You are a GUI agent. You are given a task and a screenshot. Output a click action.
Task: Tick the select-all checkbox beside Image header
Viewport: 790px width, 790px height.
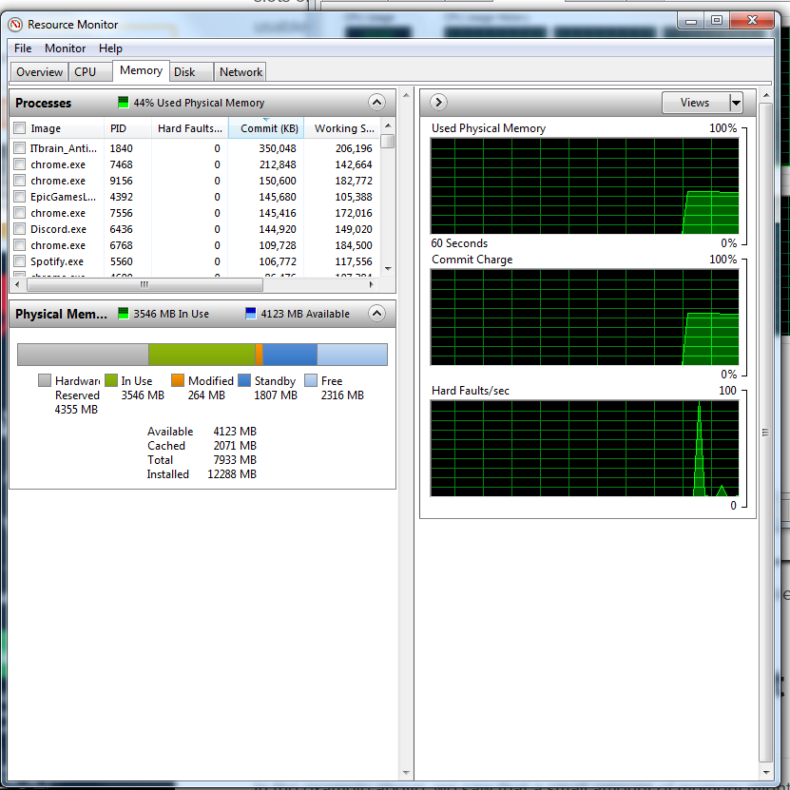20,128
